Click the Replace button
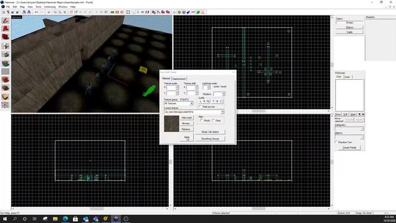Screen dimensions: 396x223 coord(187,129)
